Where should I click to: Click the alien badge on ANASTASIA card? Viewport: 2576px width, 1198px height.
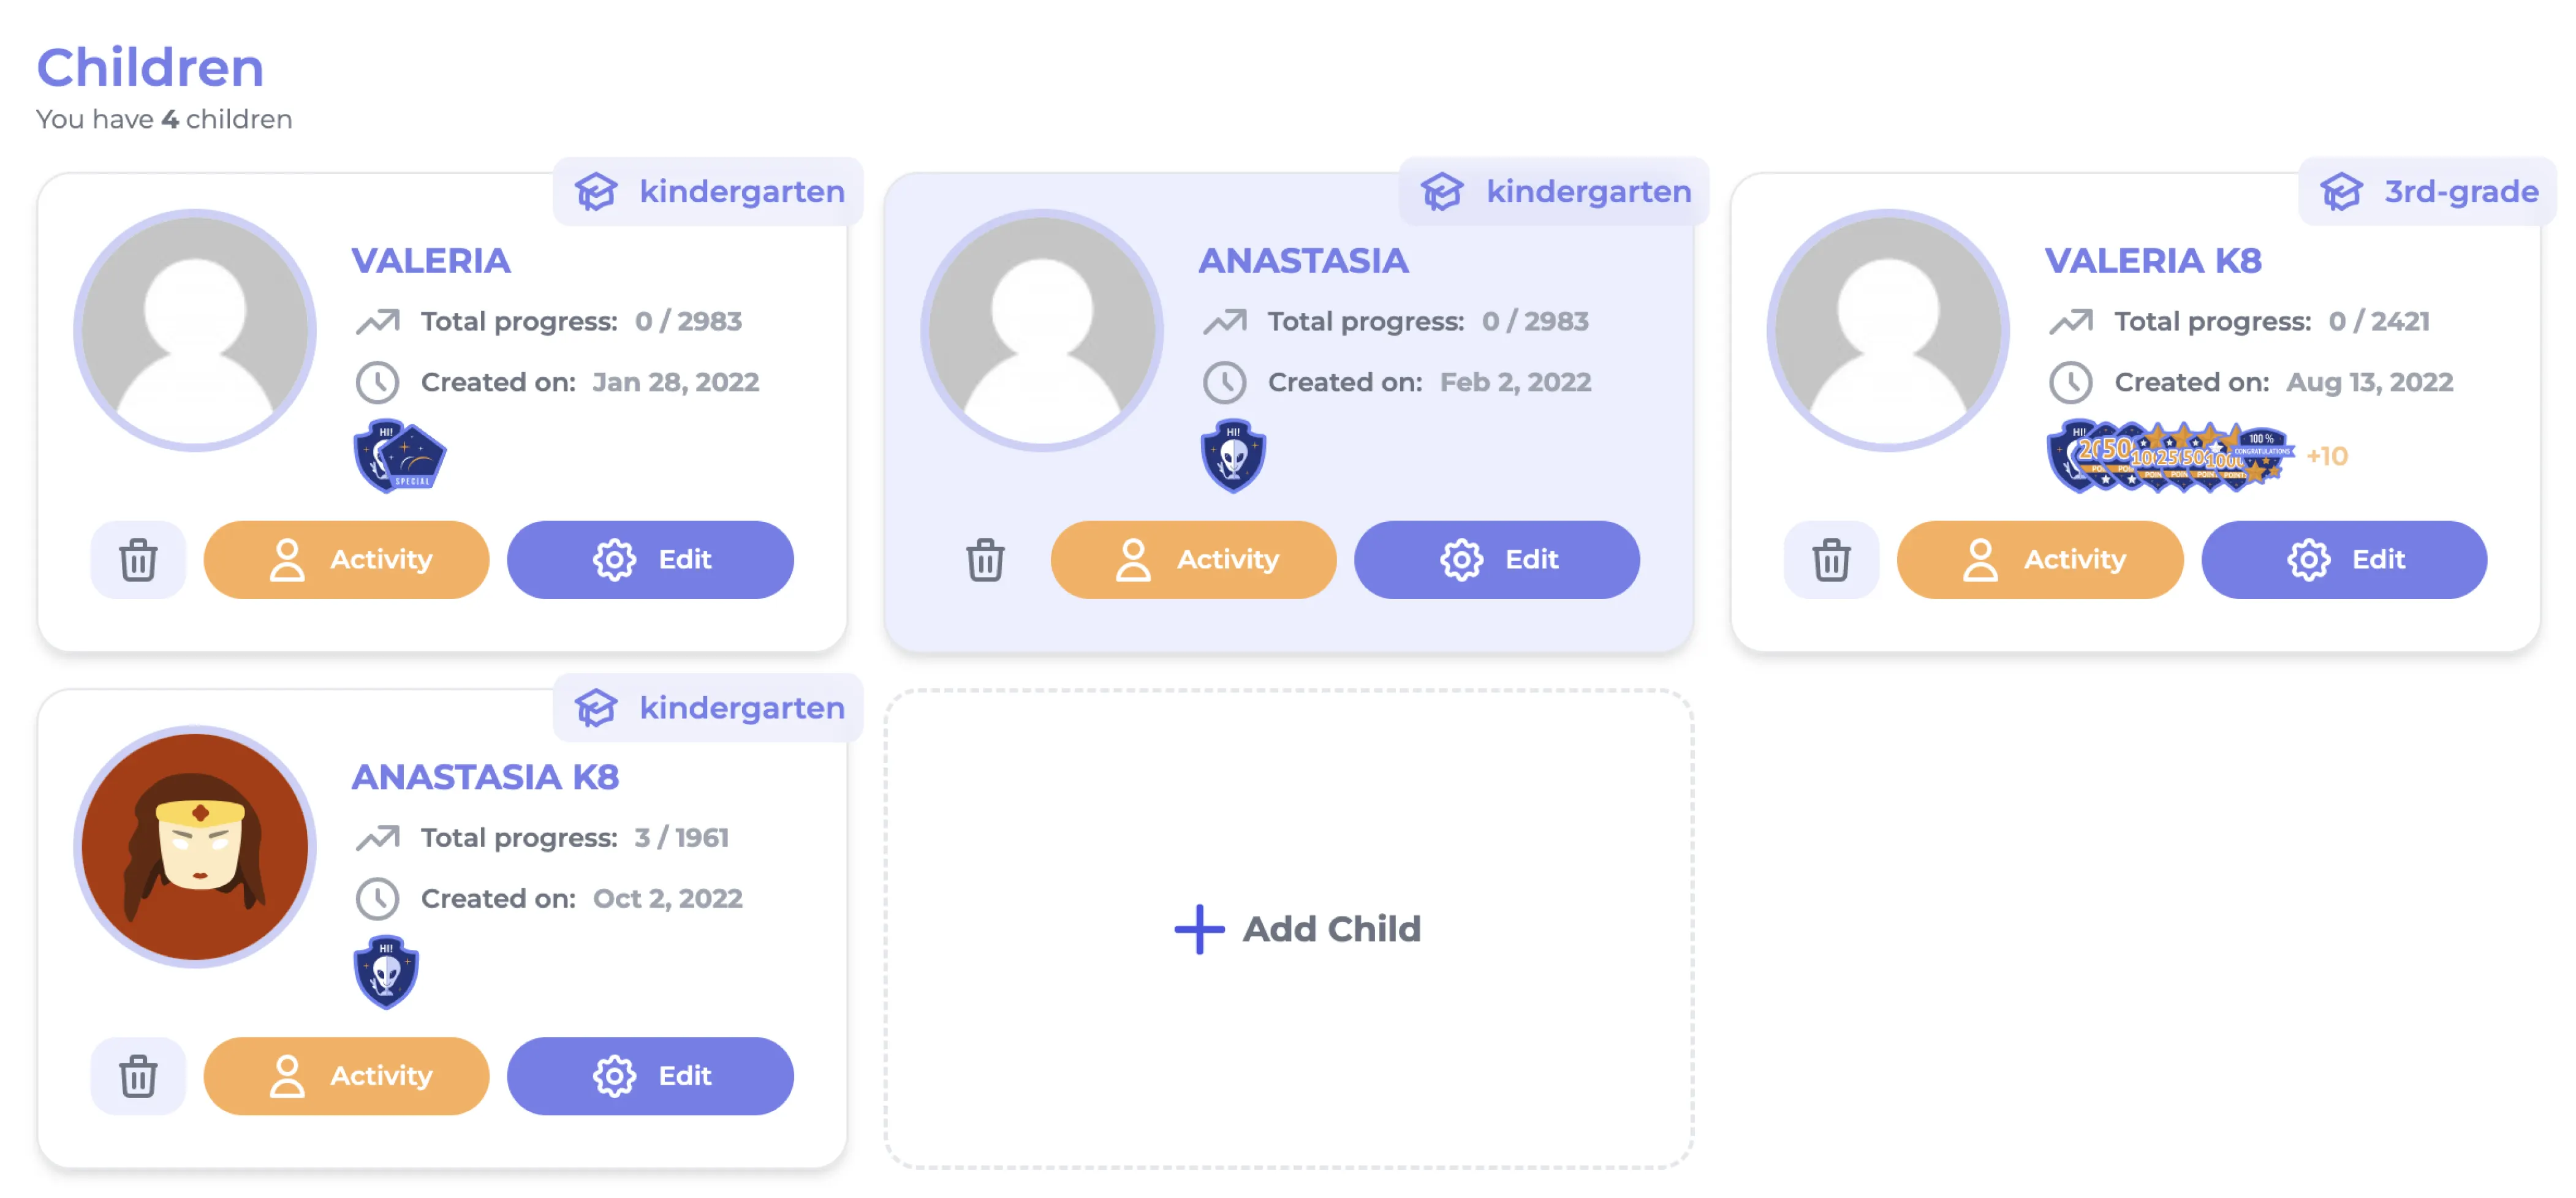[1233, 456]
